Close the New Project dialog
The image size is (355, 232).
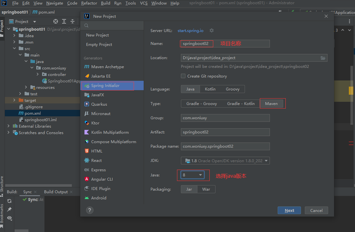pos(326,16)
